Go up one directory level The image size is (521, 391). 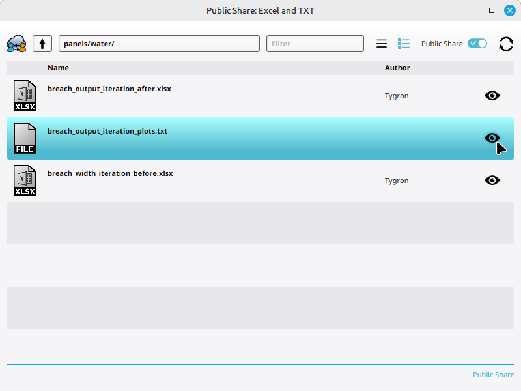pyautogui.click(x=42, y=43)
